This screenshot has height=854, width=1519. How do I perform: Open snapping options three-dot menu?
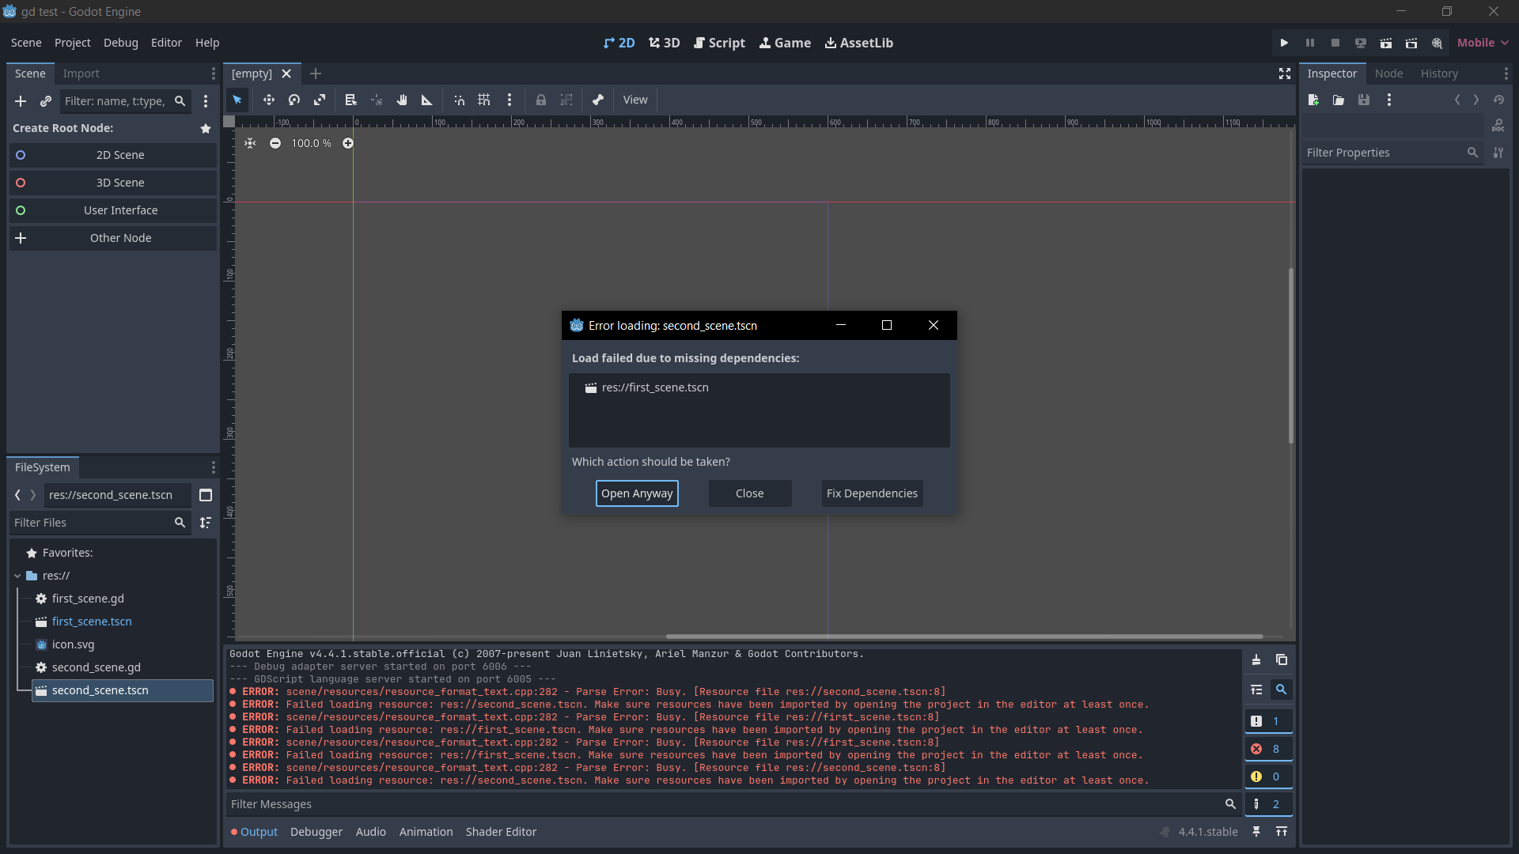509,100
